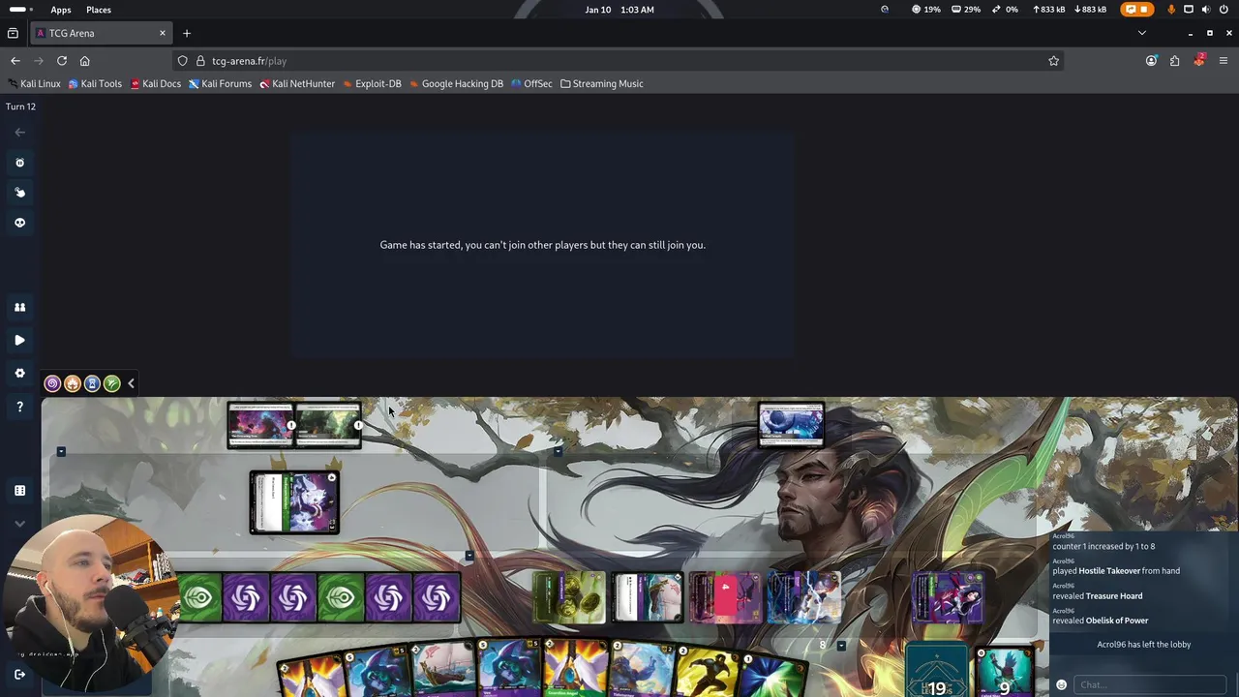Switch to the TCG Arena browser tab

click(x=101, y=33)
